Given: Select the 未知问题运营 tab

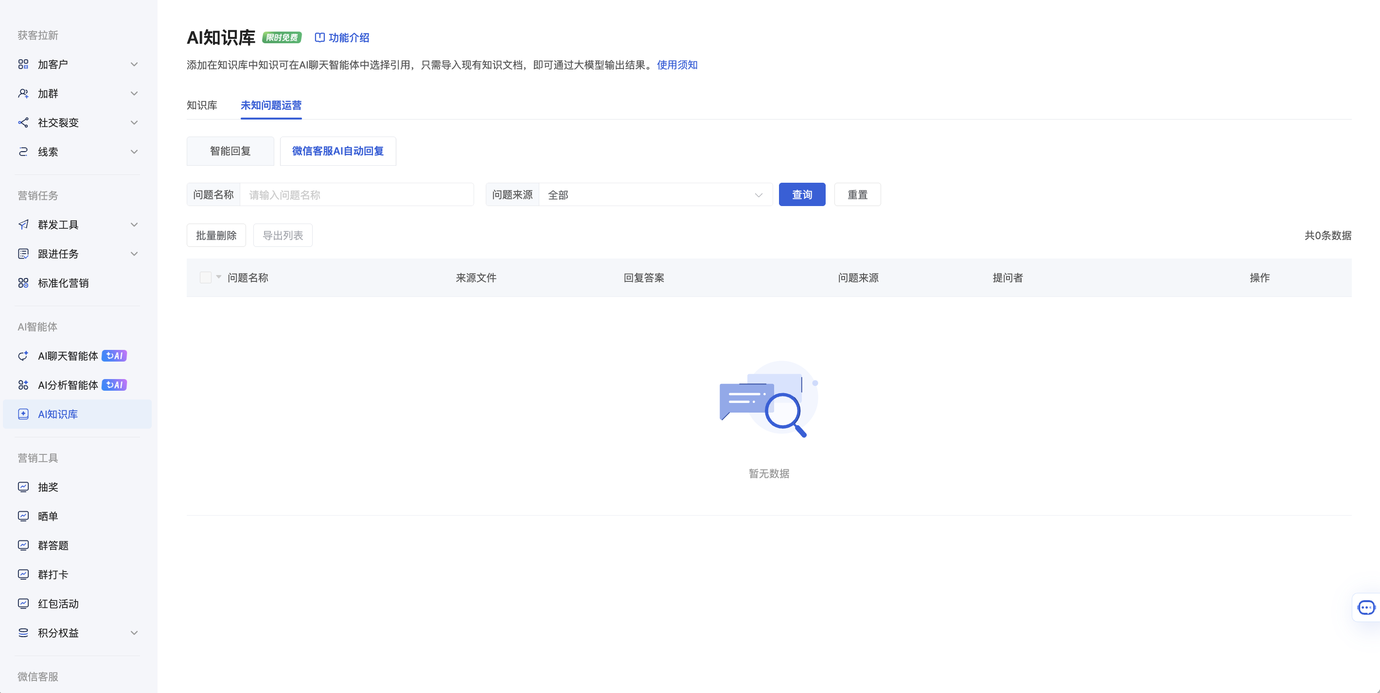Looking at the screenshot, I should pyautogui.click(x=271, y=105).
